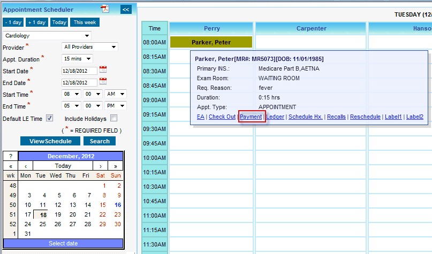Expand the Cardiology department dropdown
Viewport: 432px width, 254px height.
(x=47, y=36)
